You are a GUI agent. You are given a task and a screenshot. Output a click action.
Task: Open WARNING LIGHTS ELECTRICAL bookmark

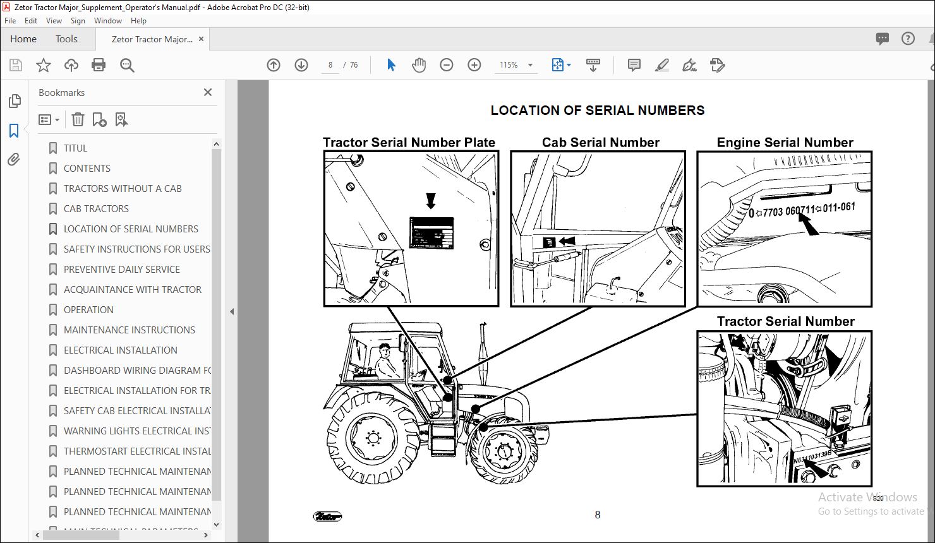pos(137,431)
